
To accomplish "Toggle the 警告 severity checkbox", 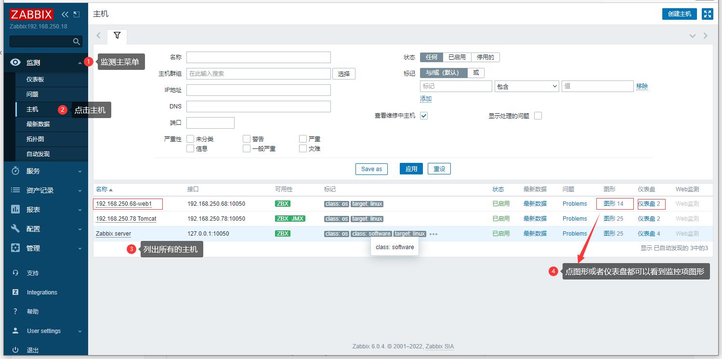I will (x=247, y=139).
